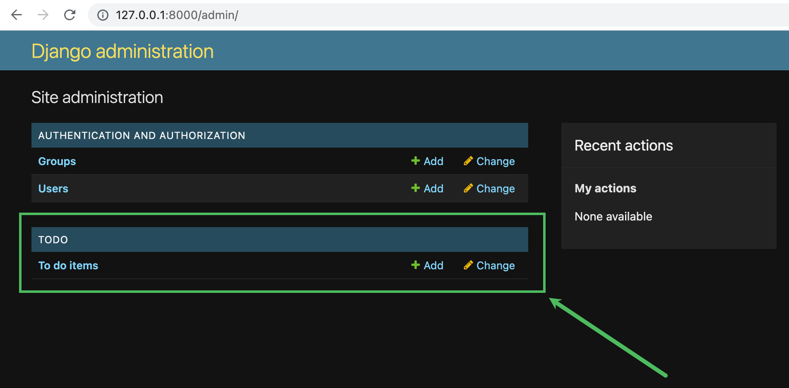Click the Change link for Groups
The height and width of the screenshot is (388, 789).
[x=496, y=161]
